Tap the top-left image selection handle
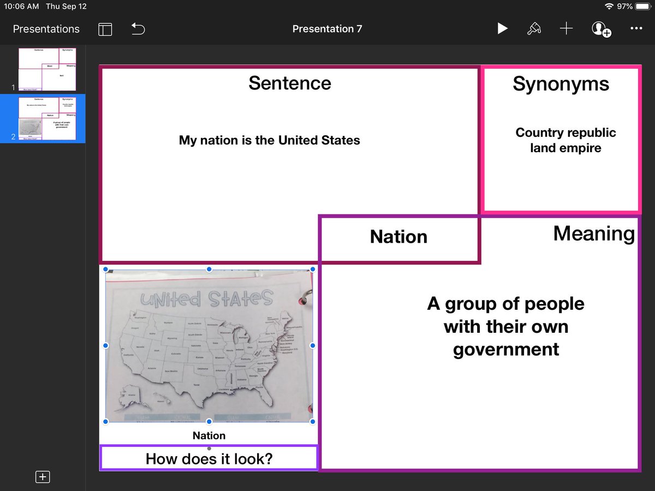 coord(105,270)
